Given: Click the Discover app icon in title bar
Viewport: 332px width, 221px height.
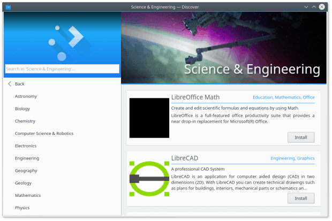Looking at the screenshot, I should click(8, 7).
